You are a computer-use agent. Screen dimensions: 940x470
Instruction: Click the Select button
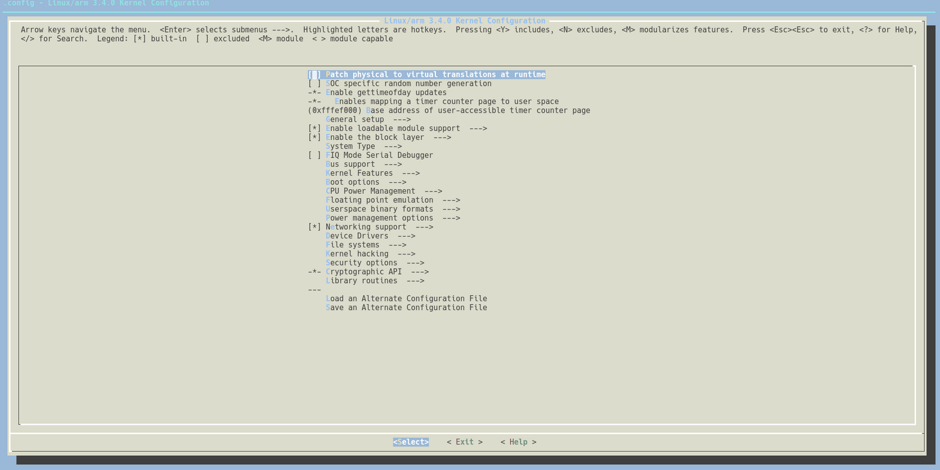pyautogui.click(x=411, y=442)
